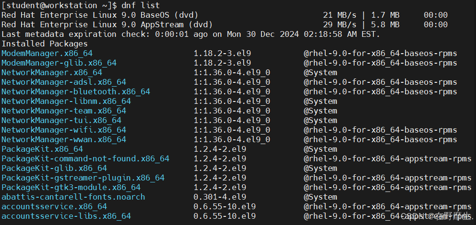Select the accountsservice-libs.x86_64 package entry
The width and height of the screenshot is (476, 225).
(66, 216)
